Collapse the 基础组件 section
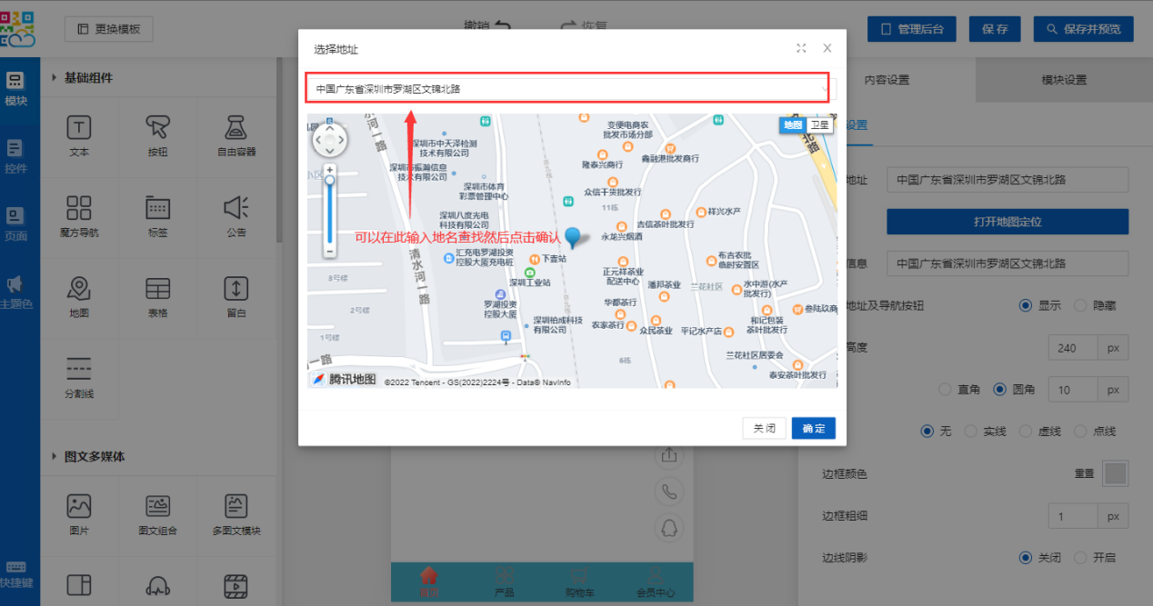Image resolution: width=1153 pixels, height=606 pixels. [55, 78]
